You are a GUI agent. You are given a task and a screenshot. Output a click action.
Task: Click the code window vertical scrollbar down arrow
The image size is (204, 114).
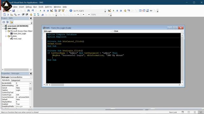[182, 82]
